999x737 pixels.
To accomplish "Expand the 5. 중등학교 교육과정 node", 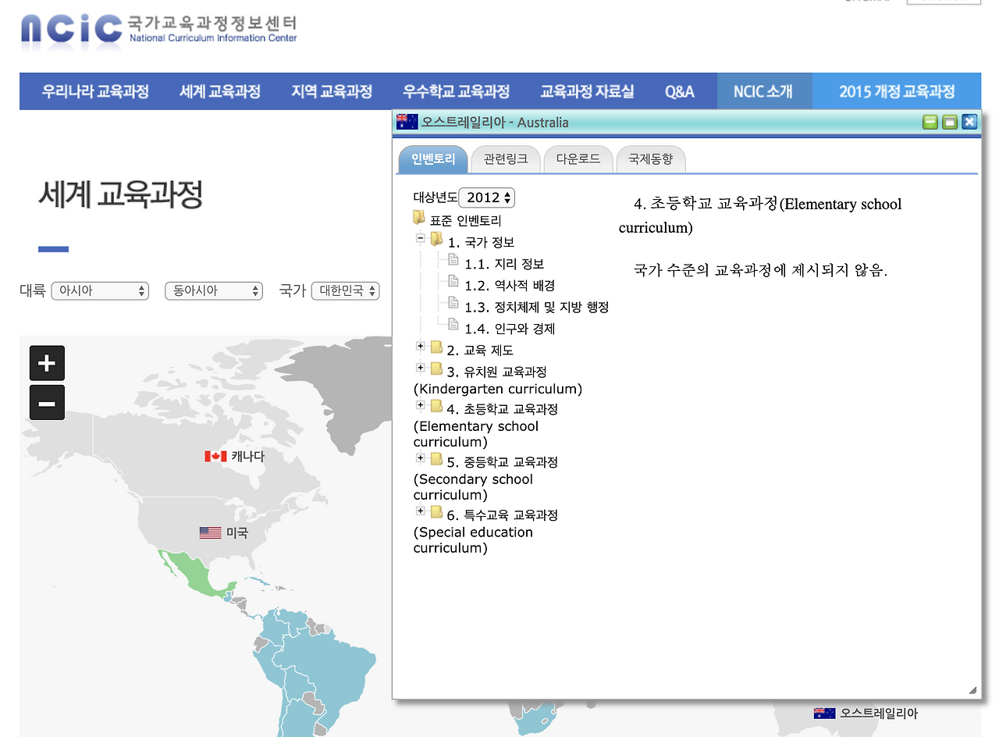I will point(420,458).
